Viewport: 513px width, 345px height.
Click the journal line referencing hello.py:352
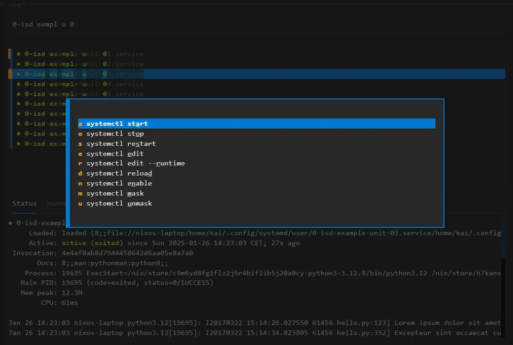click(255, 333)
